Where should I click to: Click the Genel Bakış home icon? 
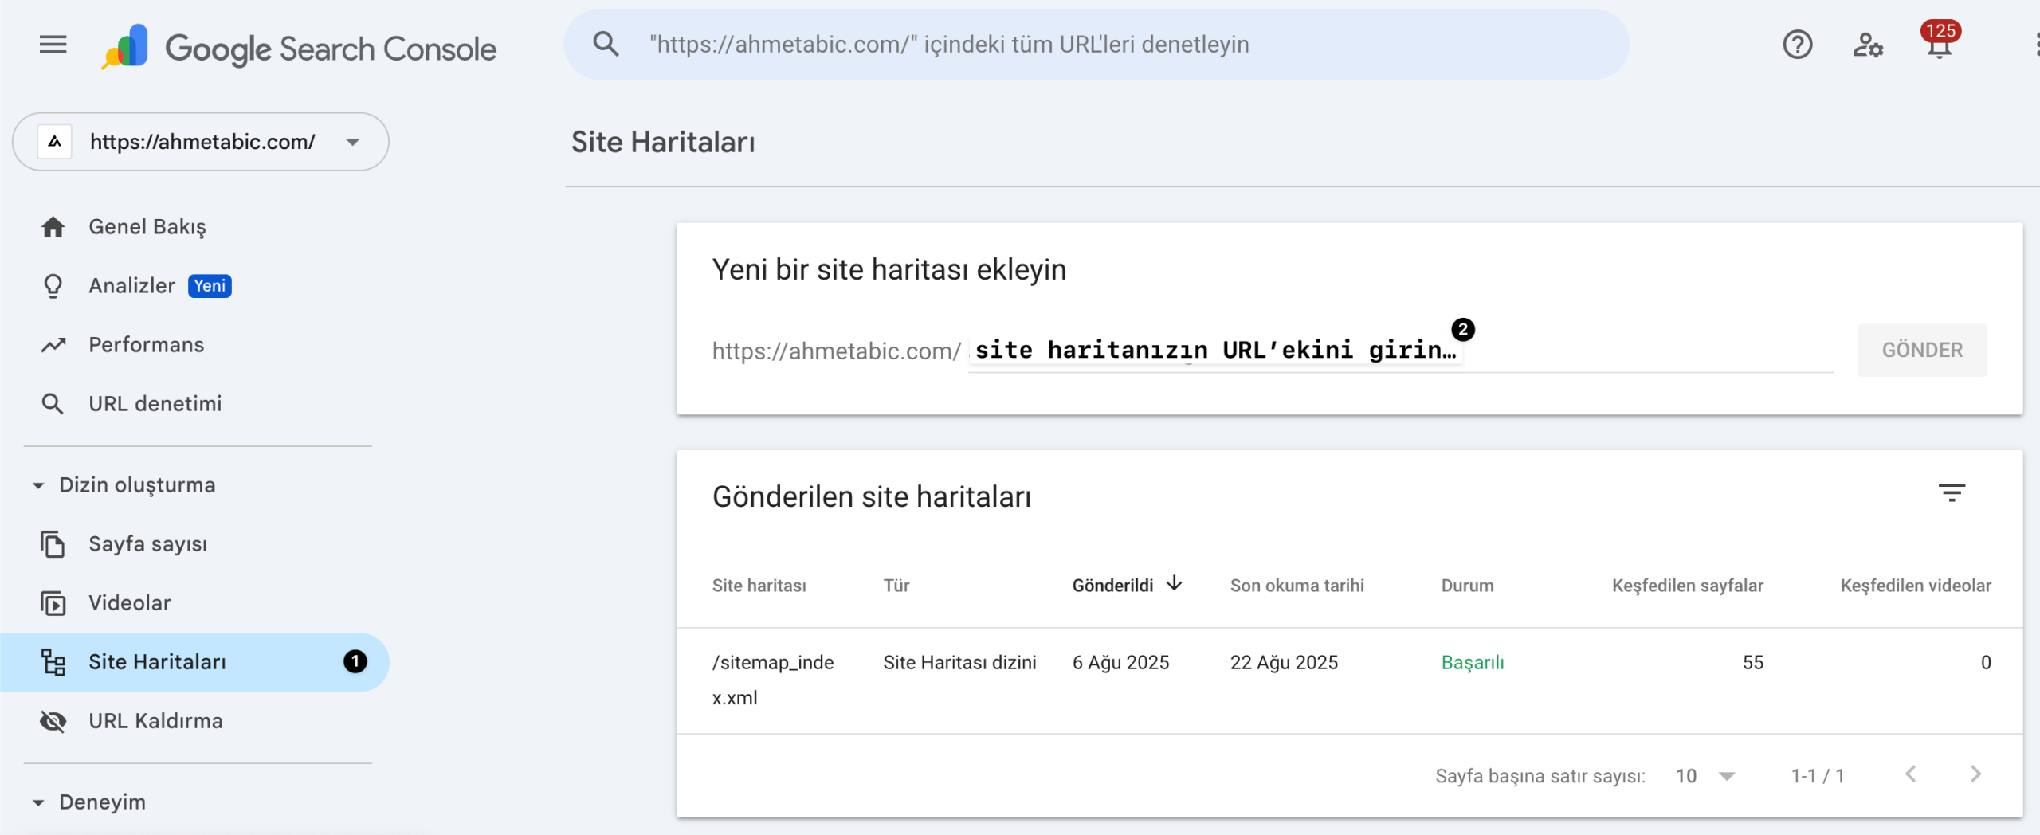53,227
